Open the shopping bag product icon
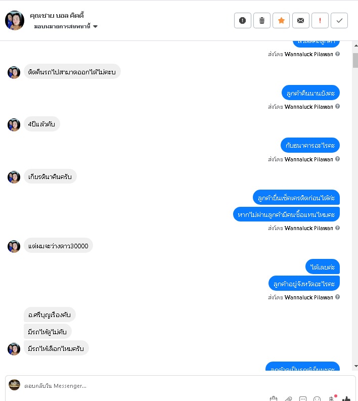This screenshot has width=358, height=401. tap(274, 398)
